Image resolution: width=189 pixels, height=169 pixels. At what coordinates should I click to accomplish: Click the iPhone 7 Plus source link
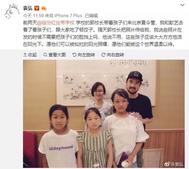(68, 16)
